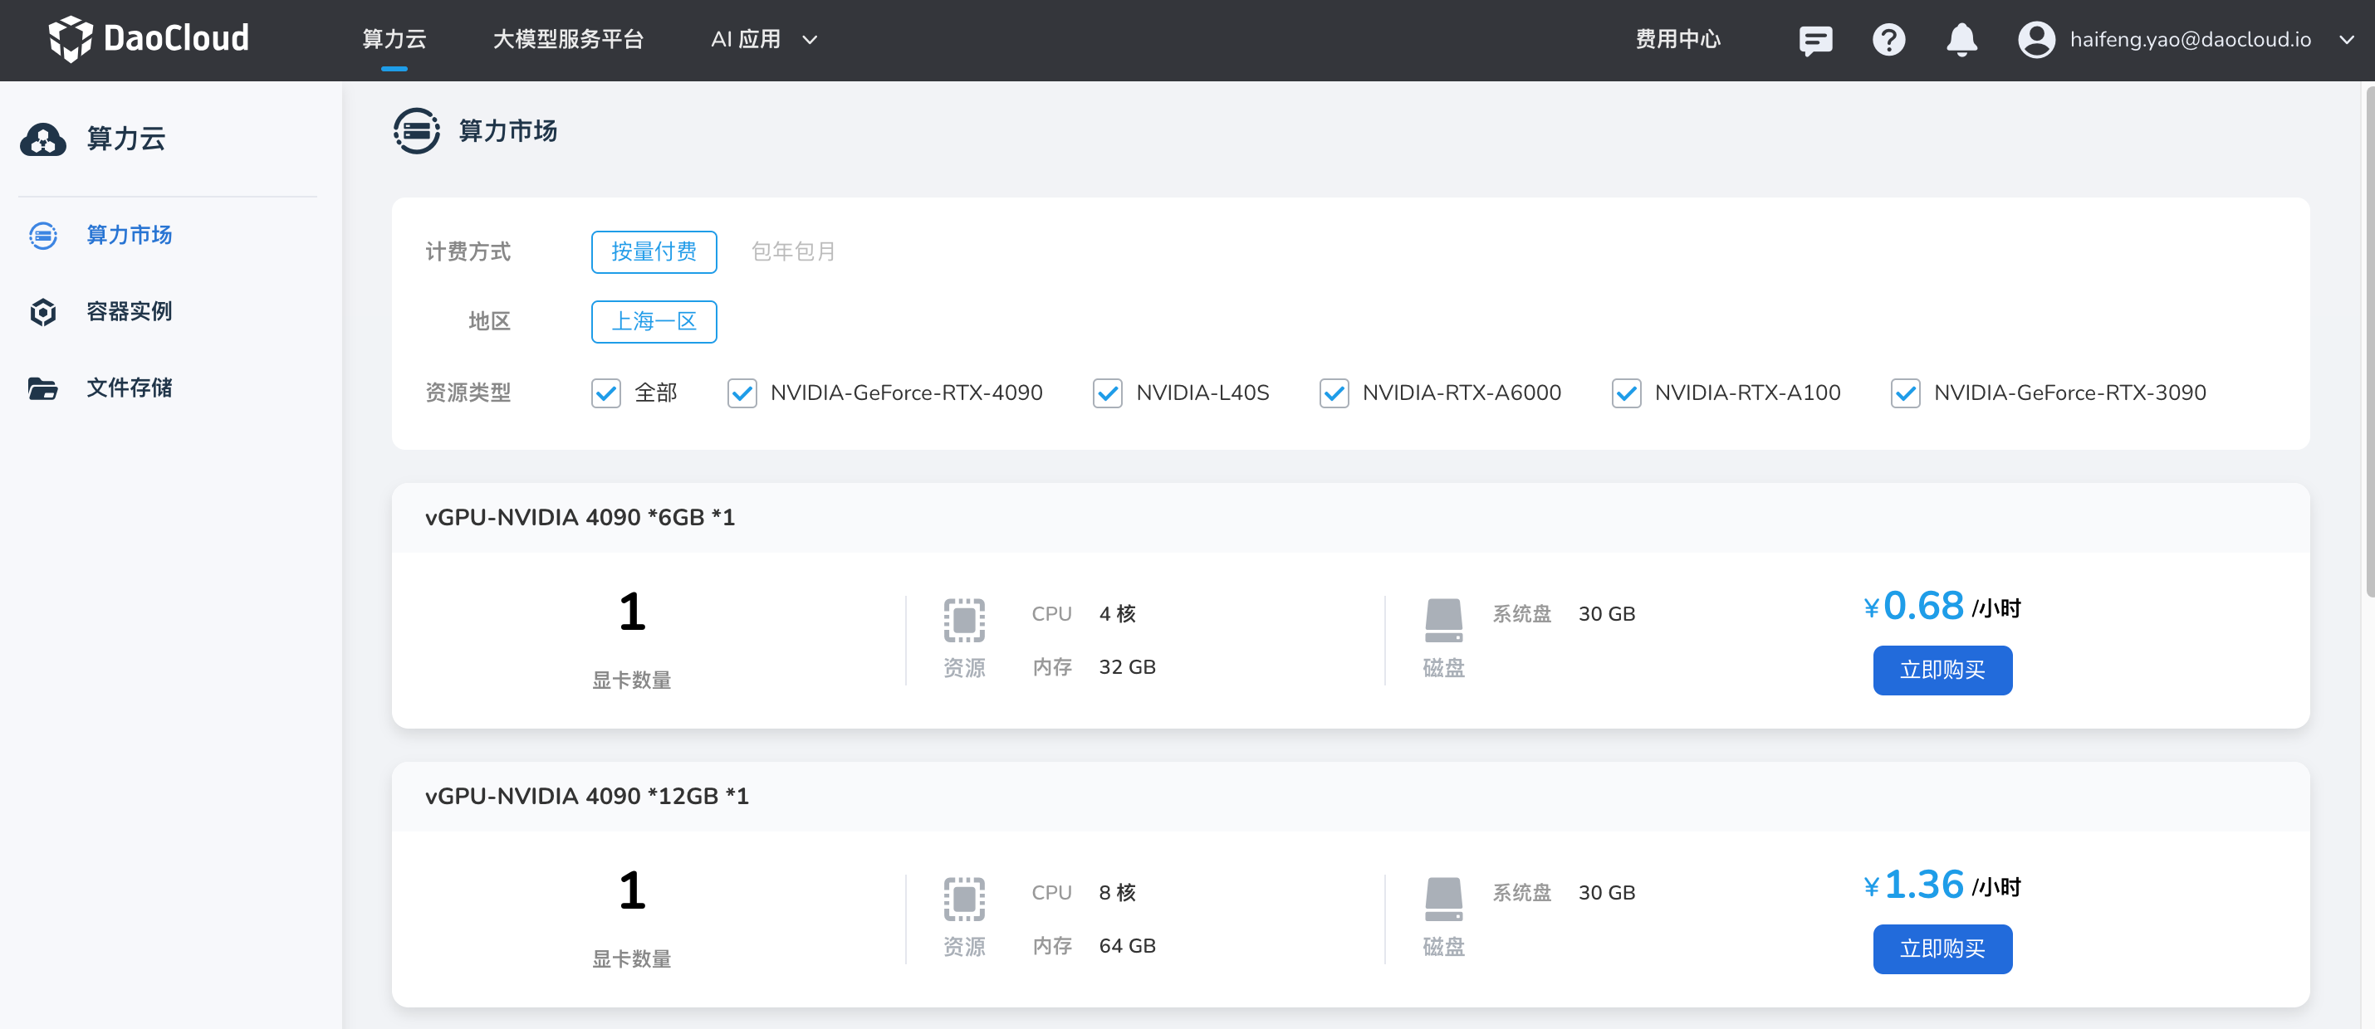Switch to 大模型服务平台 tab

pyautogui.click(x=568, y=40)
